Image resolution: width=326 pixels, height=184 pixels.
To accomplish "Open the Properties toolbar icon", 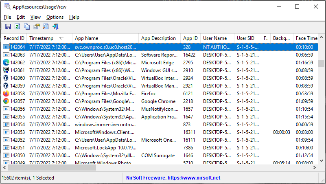I will [x=36, y=26].
